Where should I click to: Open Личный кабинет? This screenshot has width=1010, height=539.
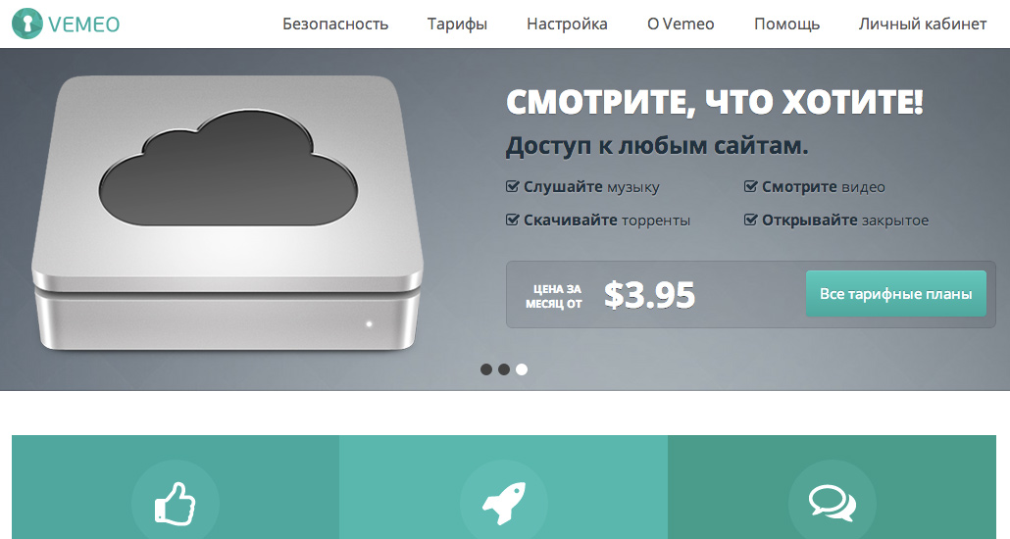coord(923,24)
